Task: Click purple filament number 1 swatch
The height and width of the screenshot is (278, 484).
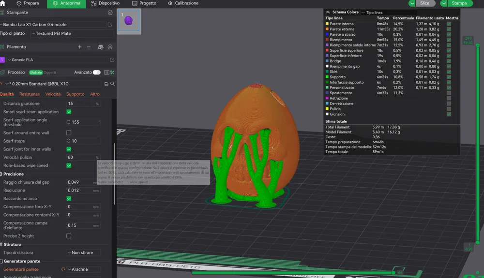Action: point(2,60)
